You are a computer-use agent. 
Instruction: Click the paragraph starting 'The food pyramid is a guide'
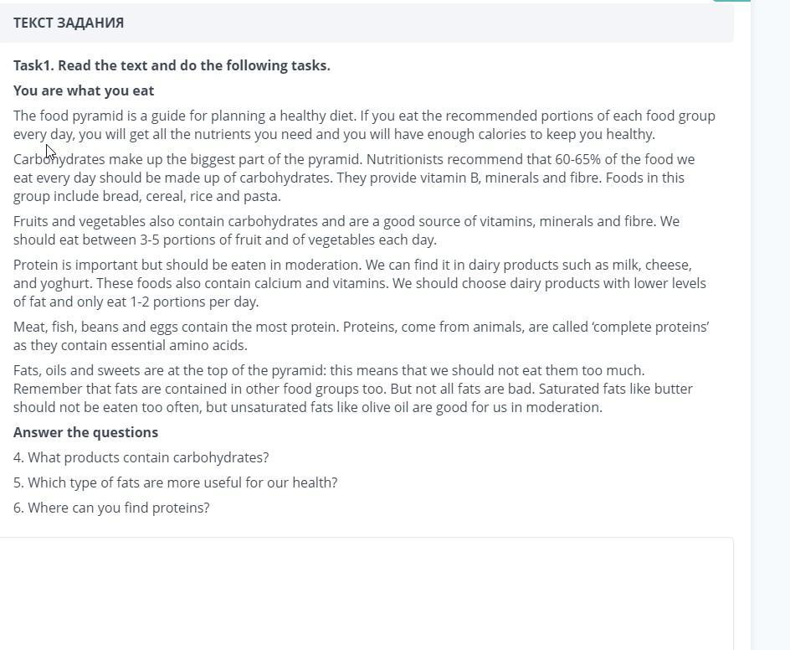[x=364, y=125]
